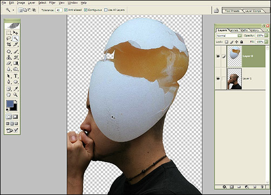This screenshot has width=271, height=195.
Task: Open the Window menu
Action: click(x=73, y=3)
